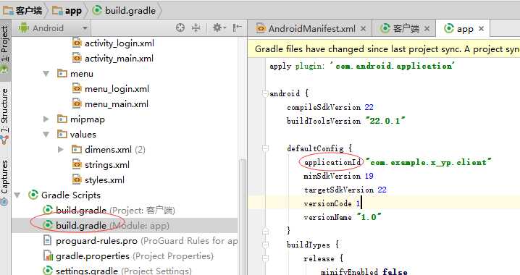Click the apply plugin line
520x275 pixels.
(362, 66)
